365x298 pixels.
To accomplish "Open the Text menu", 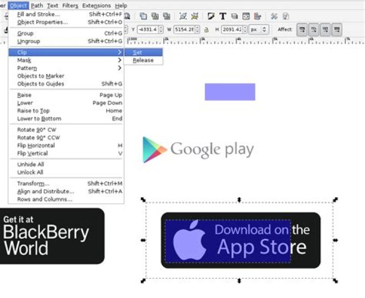I will [53, 6].
